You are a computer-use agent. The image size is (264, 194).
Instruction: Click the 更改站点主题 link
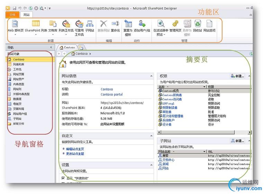point(75,154)
